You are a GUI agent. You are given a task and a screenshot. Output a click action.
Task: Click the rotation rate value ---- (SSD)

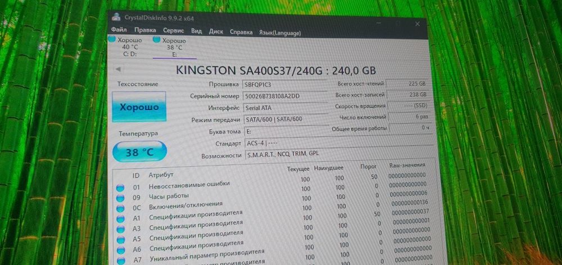click(409, 106)
